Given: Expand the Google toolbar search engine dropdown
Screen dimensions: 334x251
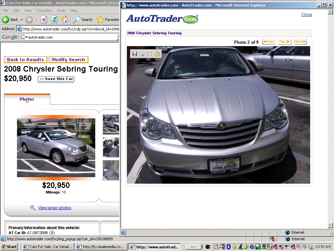Looking at the screenshot, I should click(26, 37).
